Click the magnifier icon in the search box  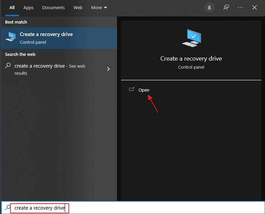(x=8, y=208)
